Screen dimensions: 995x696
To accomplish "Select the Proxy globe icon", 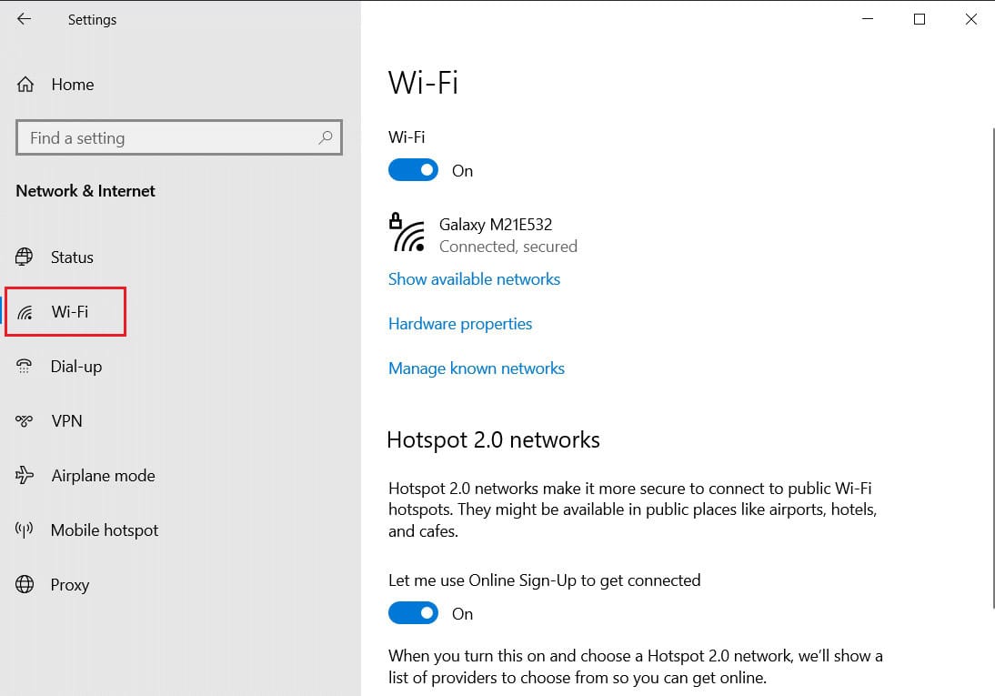I will click(25, 585).
